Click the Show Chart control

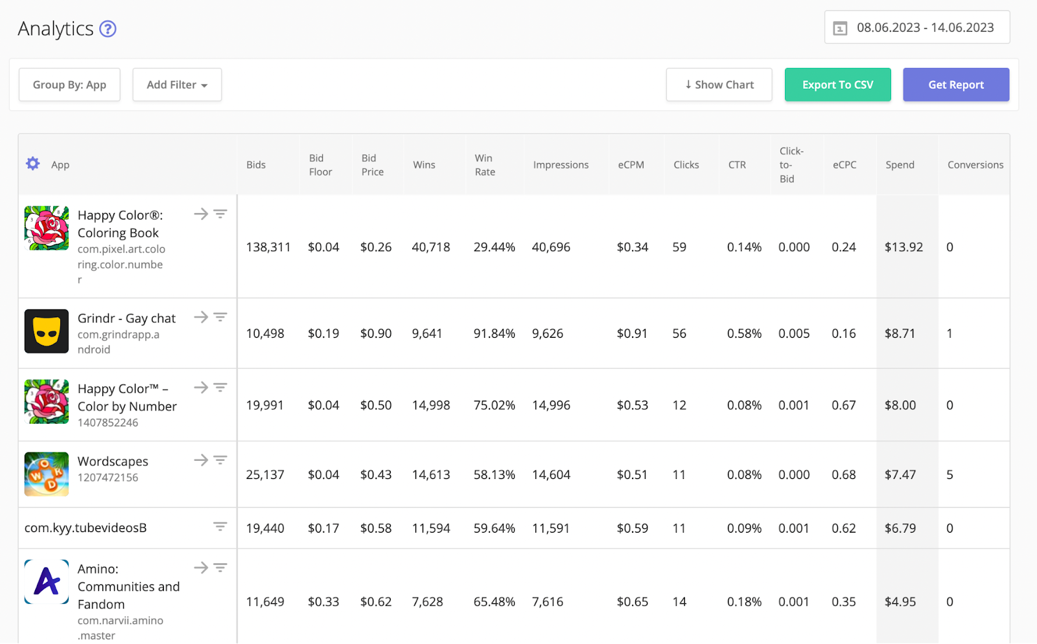tap(719, 84)
